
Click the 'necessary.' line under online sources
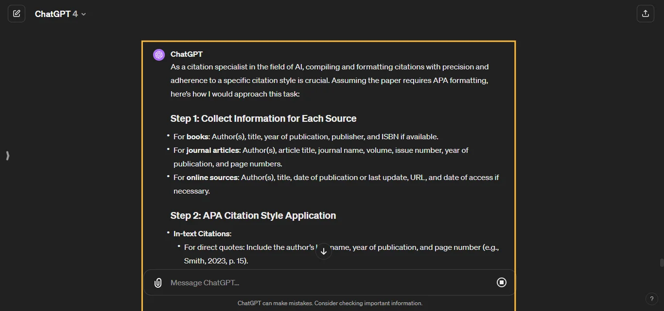click(x=192, y=191)
